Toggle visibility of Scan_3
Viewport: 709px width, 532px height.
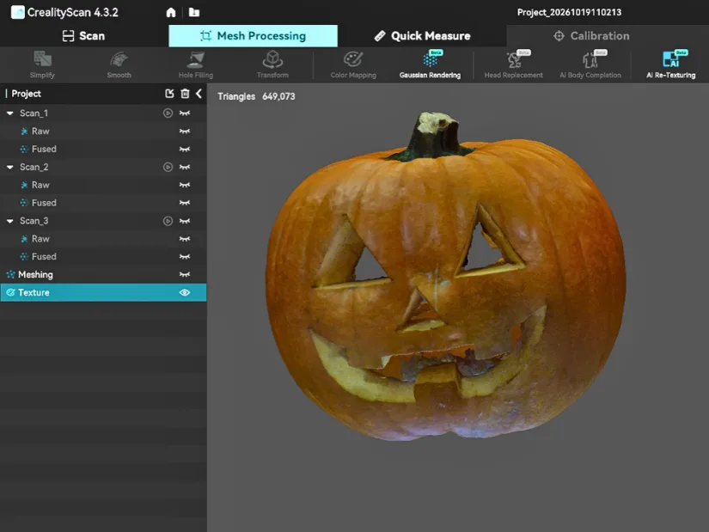(x=185, y=221)
